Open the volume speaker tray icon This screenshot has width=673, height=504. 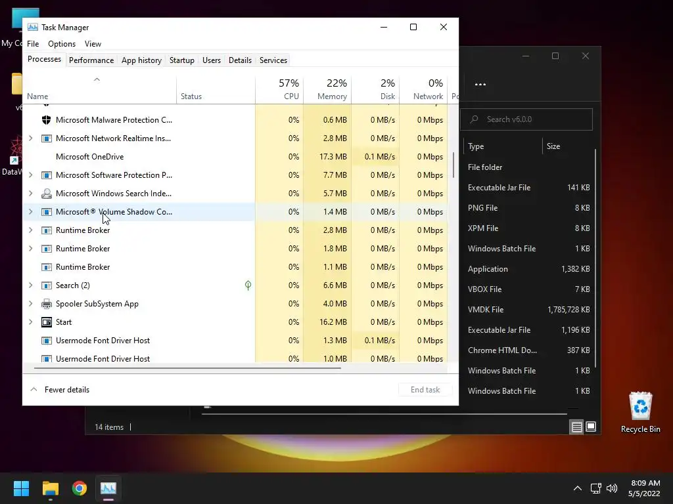612,488
